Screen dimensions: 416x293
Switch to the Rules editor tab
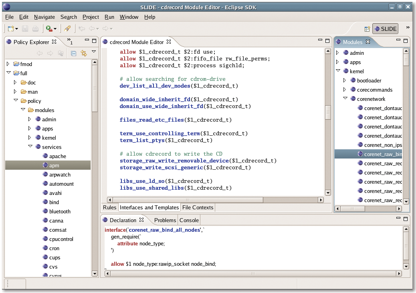109,207
